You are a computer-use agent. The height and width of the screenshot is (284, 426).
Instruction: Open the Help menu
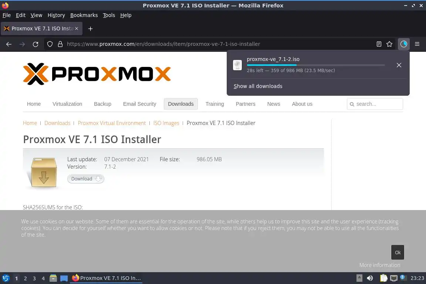point(126,15)
